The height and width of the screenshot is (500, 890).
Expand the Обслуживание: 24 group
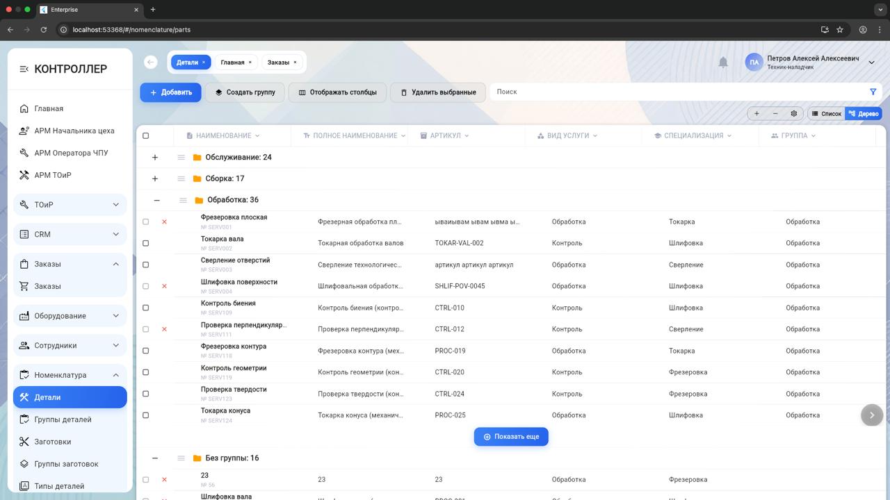pos(155,158)
